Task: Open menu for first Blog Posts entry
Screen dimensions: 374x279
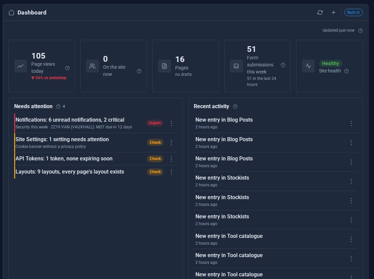Action: coord(351,123)
